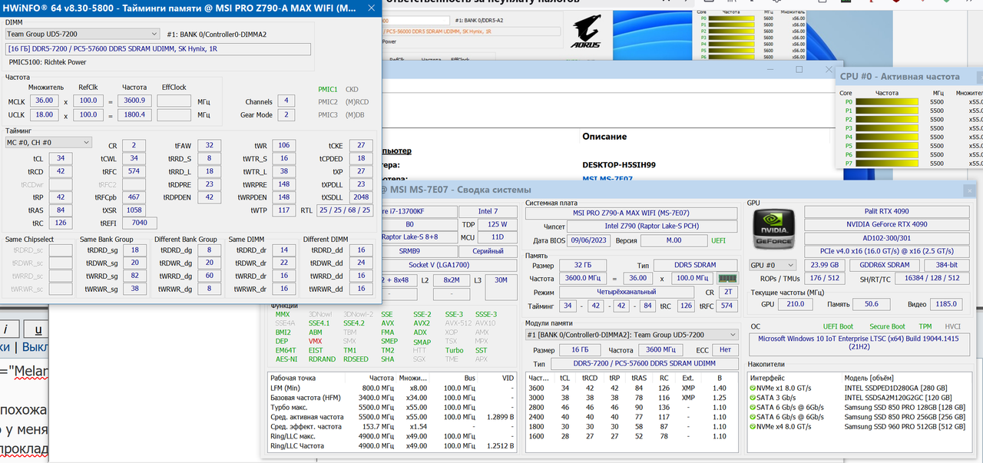The image size is (983, 463).
Task: Click the DESKTOP-H5SIH99 computer name text
Action: click(619, 164)
